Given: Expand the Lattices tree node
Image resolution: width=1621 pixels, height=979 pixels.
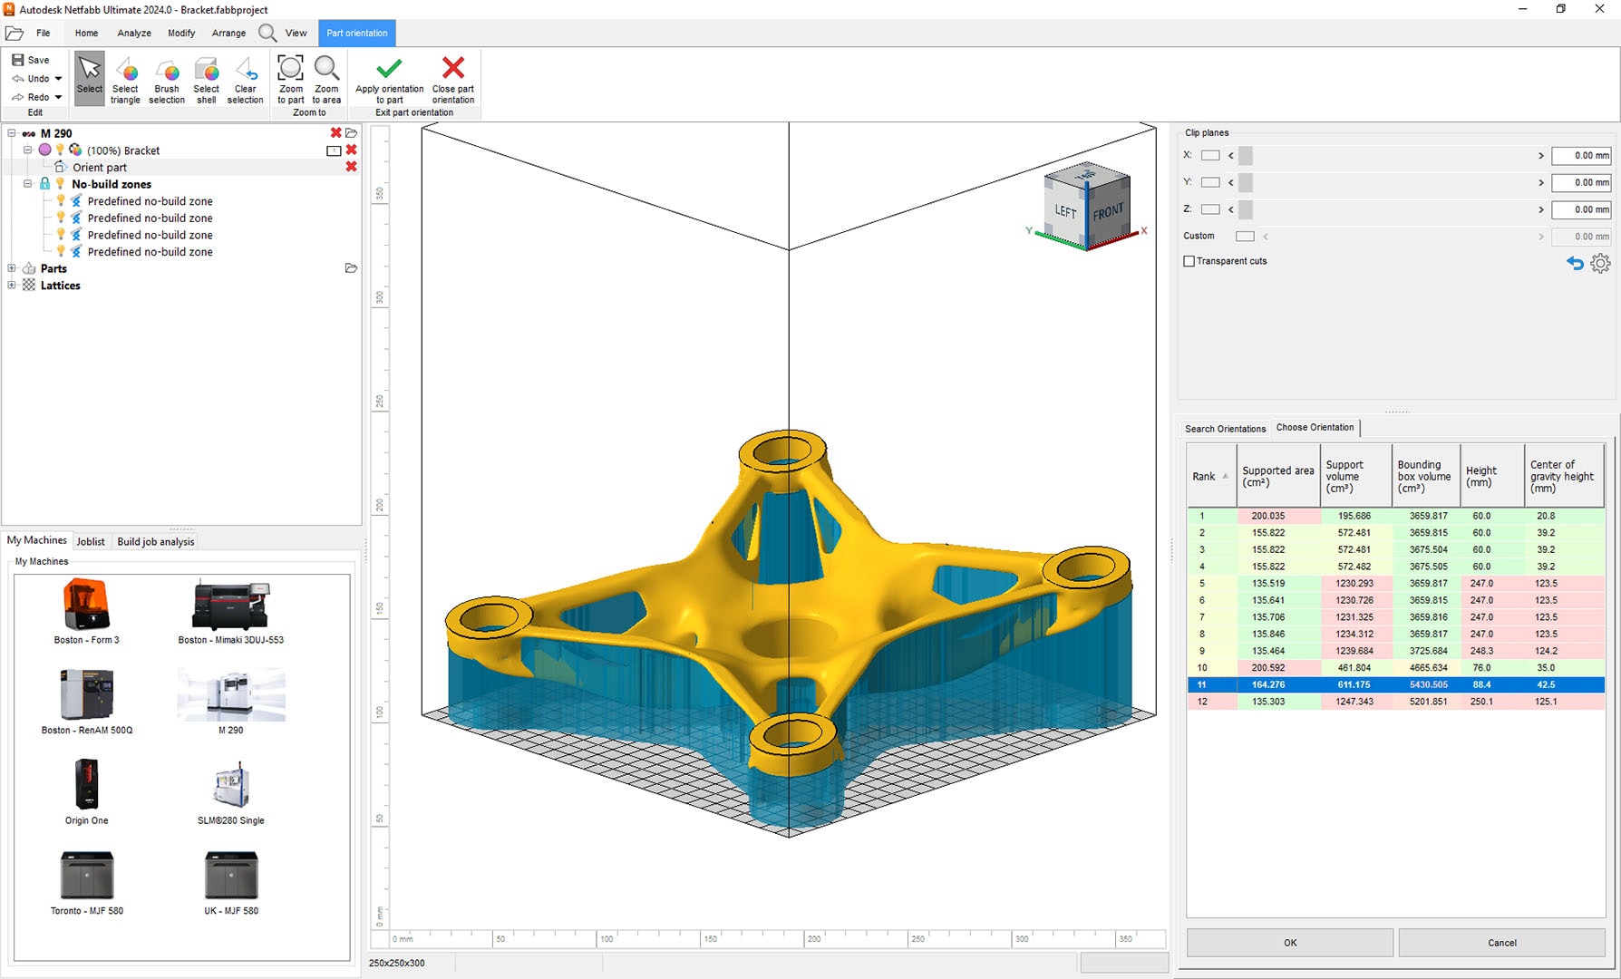Looking at the screenshot, I should click(x=12, y=286).
